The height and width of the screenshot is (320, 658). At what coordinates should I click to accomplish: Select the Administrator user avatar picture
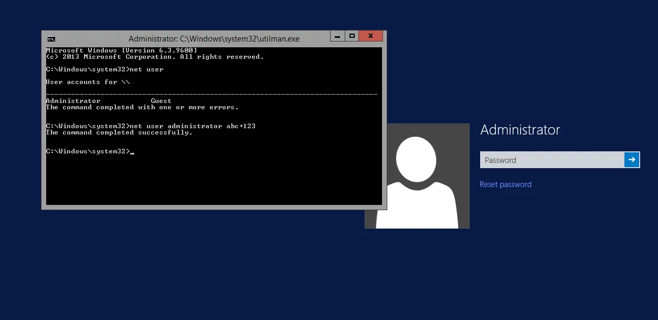[417, 176]
